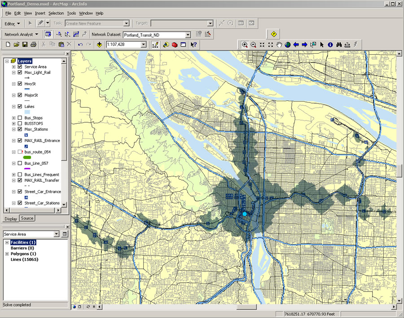
Task: Select the Identify info tool
Action: (x=330, y=45)
